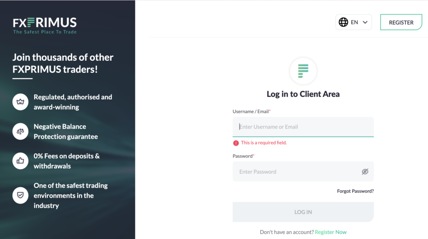Click the crown icon beside Regulated, authorised
The height and width of the screenshot is (239, 428).
click(20, 102)
